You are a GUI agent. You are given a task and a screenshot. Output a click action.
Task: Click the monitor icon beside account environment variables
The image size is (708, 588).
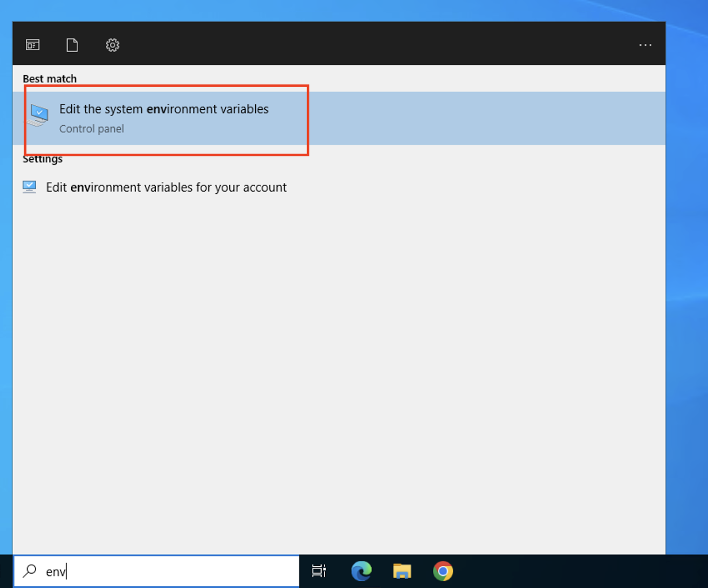(x=30, y=187)
